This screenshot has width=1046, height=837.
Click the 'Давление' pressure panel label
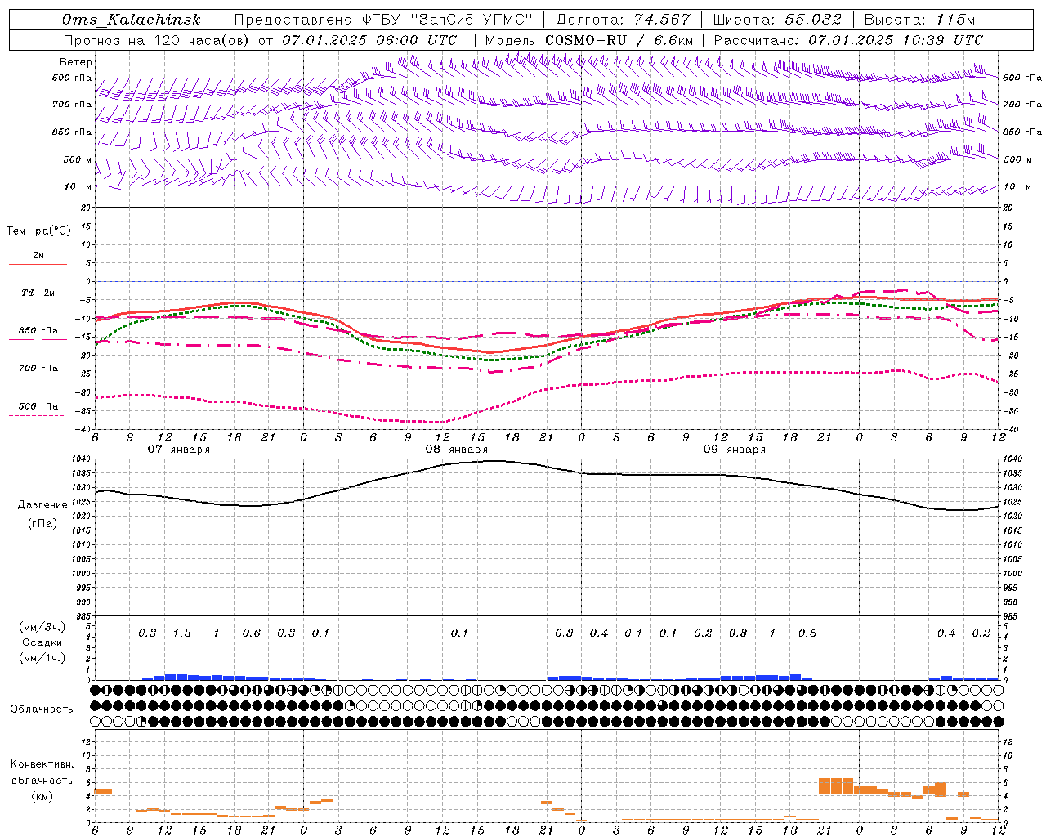42,505
